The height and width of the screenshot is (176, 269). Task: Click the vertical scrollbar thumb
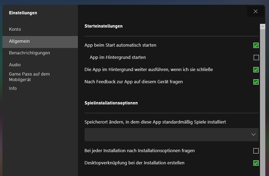click(x=263, y=101)
